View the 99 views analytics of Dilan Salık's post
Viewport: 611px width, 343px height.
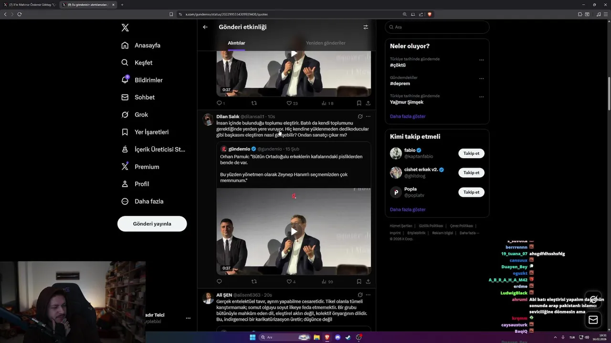click(x=327, y=282)
